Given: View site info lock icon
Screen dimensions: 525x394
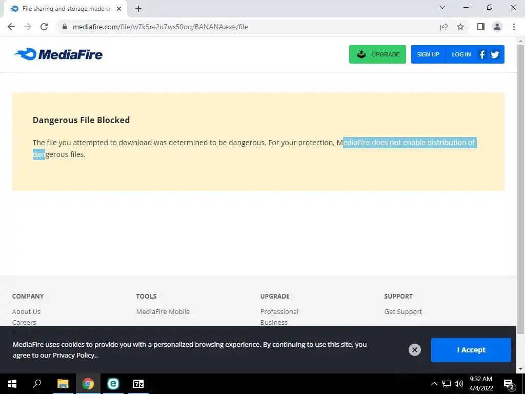Looking at the screenshot, I should (65, 27).
